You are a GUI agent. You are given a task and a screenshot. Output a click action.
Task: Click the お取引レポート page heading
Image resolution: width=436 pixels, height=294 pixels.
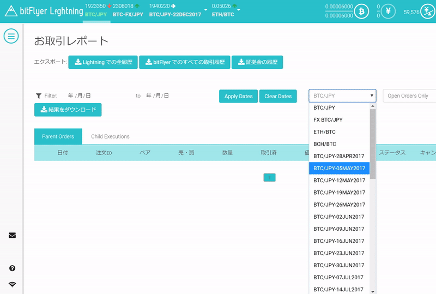coord(71,41)
